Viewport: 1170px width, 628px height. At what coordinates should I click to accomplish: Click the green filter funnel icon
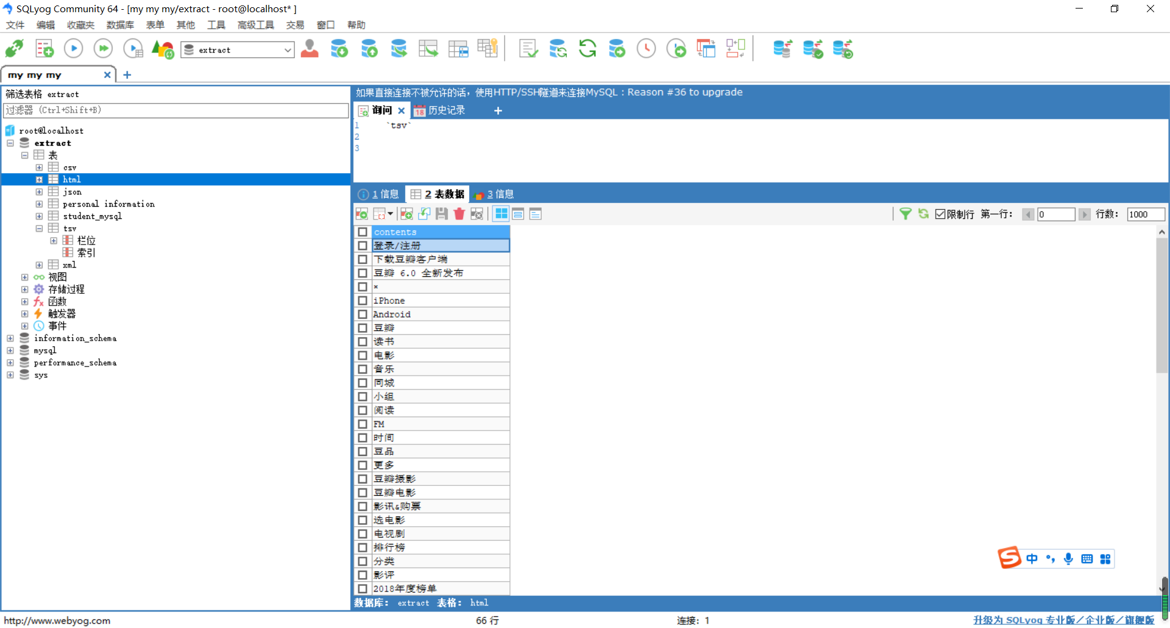pos(906,214)
